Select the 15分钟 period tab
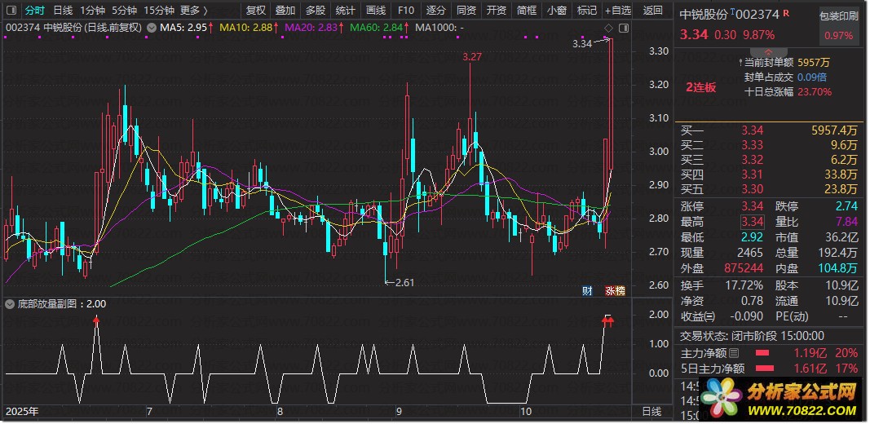Image resolution: width=870 pixels, height=424 pixels. (159, 10)
